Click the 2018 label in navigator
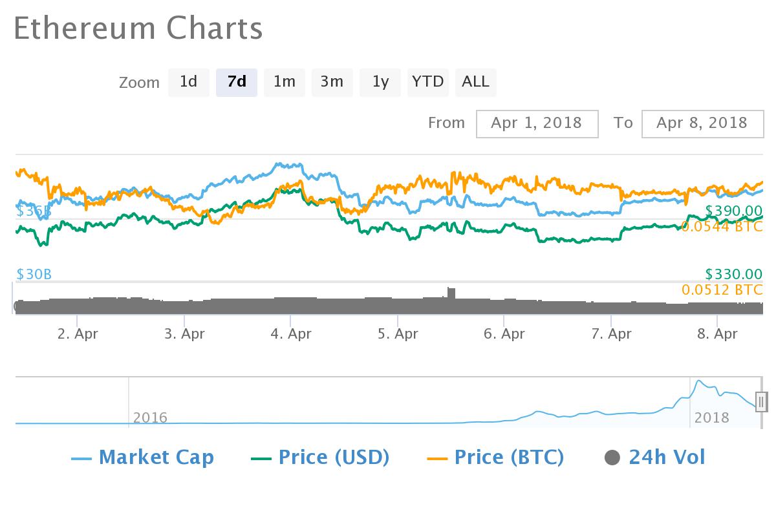The image size is (776, 517). [x=711, y=417]
